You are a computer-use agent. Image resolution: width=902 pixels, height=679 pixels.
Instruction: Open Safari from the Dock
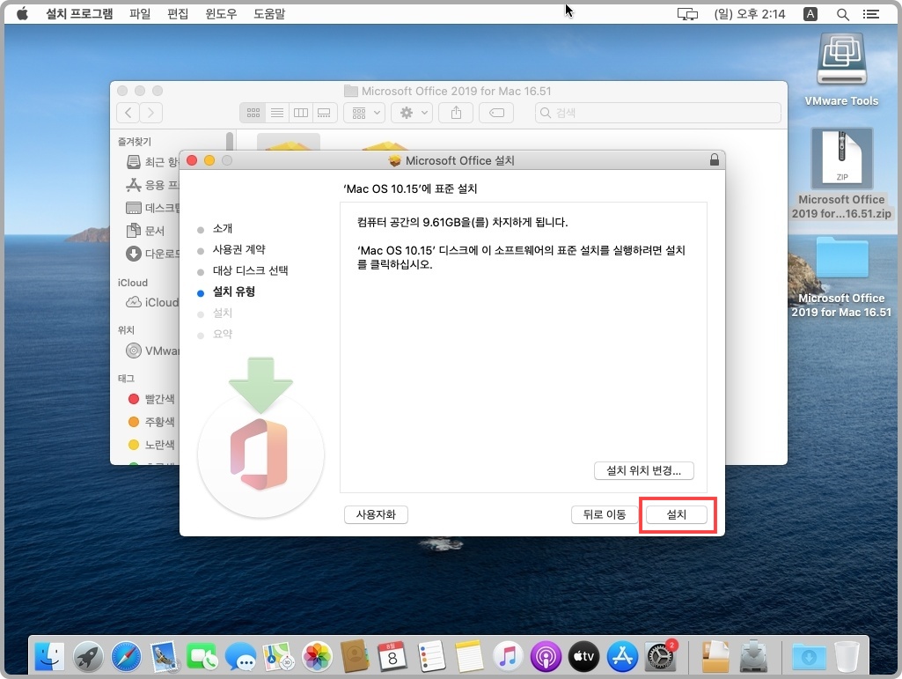(x=126, y=656)
